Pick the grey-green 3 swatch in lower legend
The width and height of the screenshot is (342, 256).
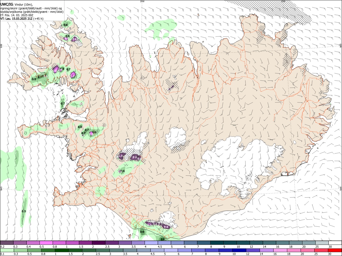(x=116, y=250)
